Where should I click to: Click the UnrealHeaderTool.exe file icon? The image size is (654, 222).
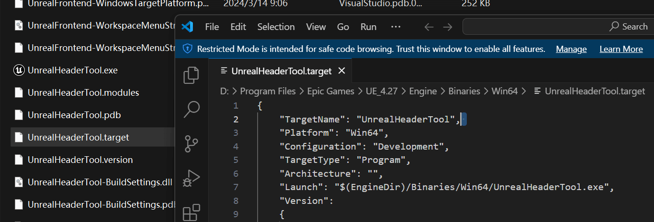point(19,70)
